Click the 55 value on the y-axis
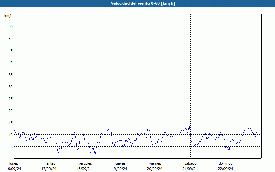The height and width of the screenshot is (172, 275). (11, 26)
